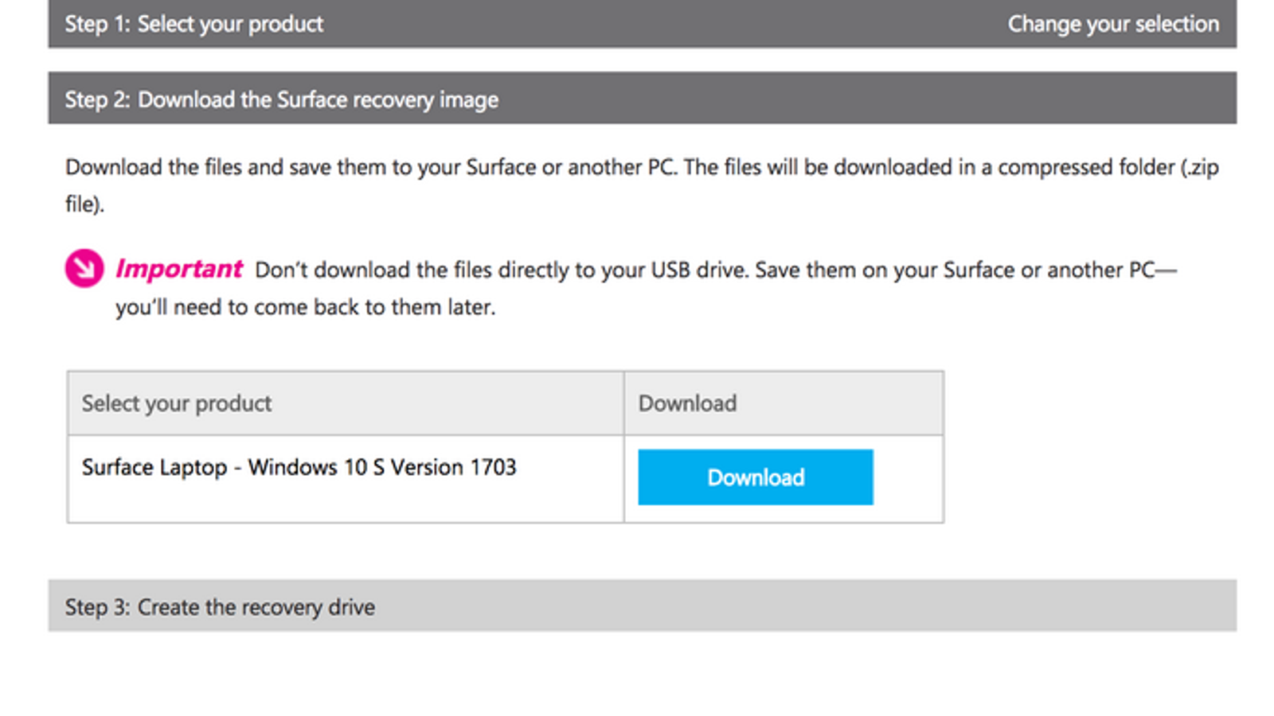Select the Surface Laptop Windows 10 S row

tap(299, 467)
